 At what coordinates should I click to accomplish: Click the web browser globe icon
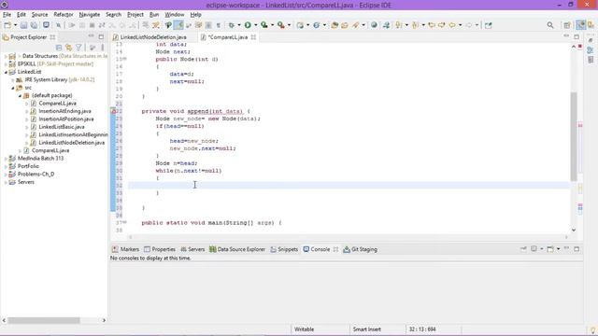coord(374,25)
